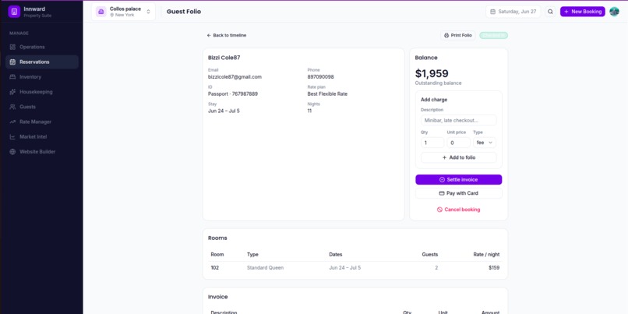
Task: Click the search magnifier icon
Action: (x=550, y=12)
